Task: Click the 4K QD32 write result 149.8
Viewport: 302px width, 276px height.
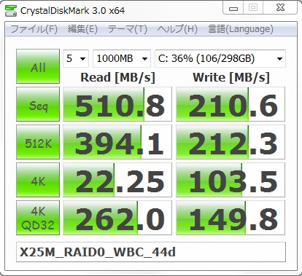Action: click(231, 218)
